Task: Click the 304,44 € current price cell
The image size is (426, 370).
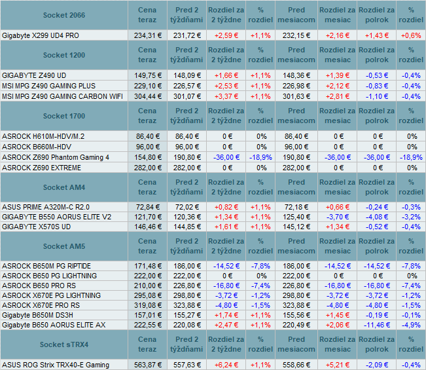Action: point(147,96)
